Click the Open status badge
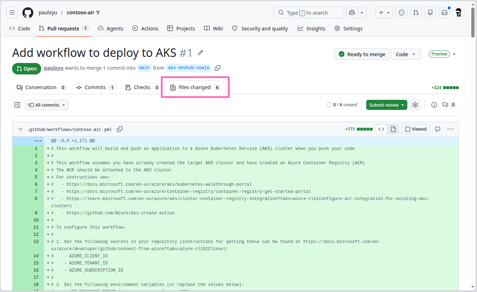 pyautogui.click(x=26, y=69)
